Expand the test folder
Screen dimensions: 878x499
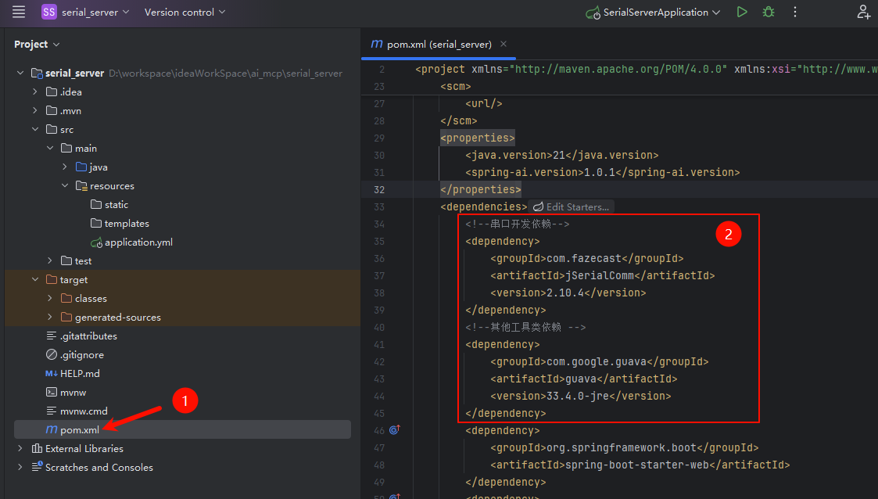coord(50,260)
